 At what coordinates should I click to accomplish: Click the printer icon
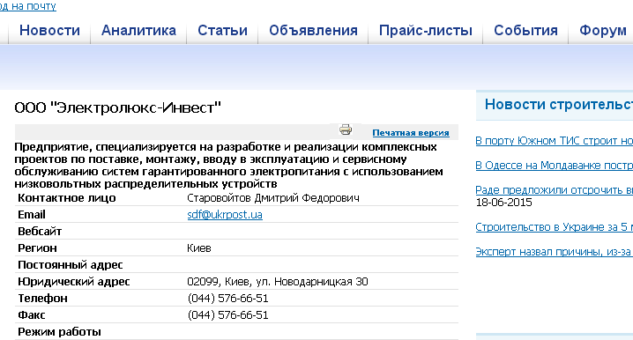point(346,129)
